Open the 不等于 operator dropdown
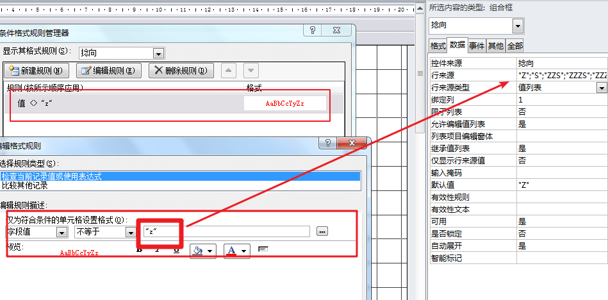 pos(130,231)
